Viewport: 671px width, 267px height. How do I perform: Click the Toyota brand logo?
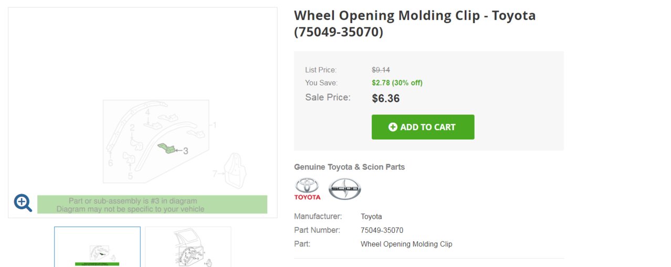307,189
